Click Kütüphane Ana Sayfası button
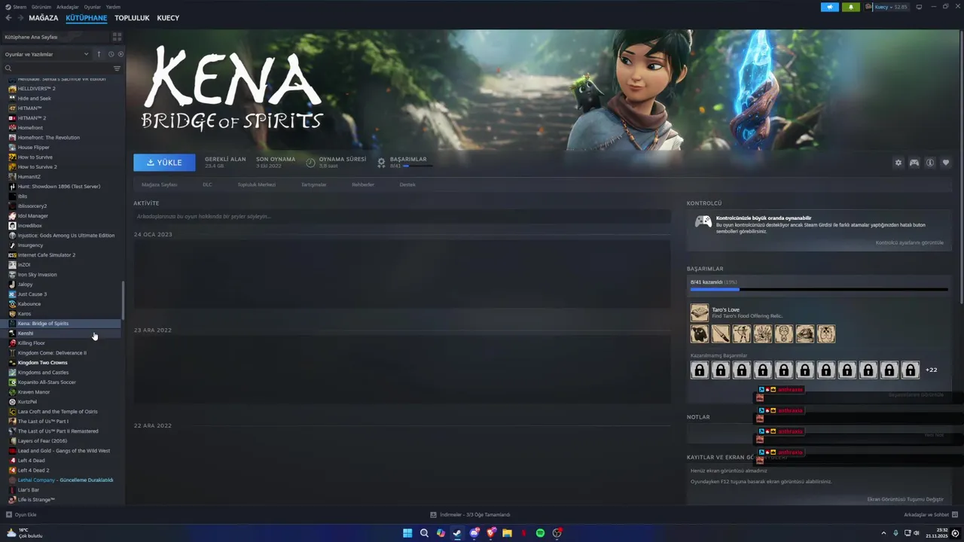Viewport: 964px width, 542px height. [55, 37]
